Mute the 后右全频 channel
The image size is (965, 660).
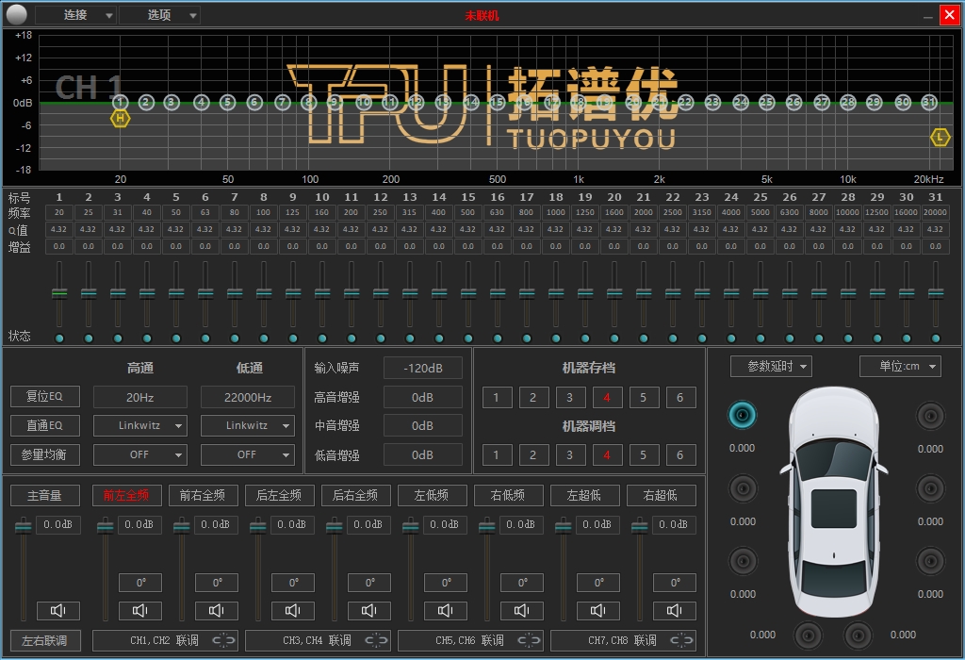[369, 610]
